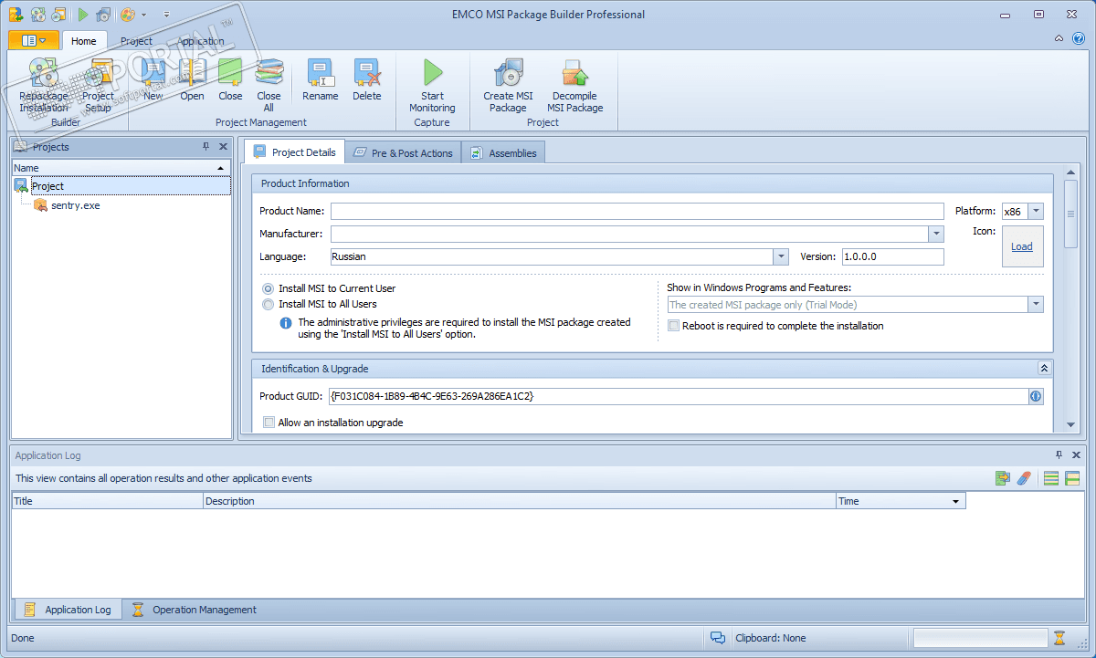Switch to the Project ribbon tab

136,41
